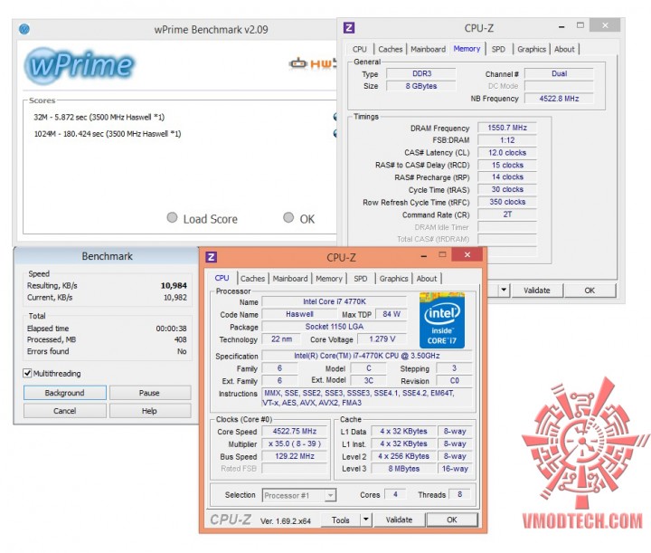Open Mainboard tab in back CPU-Z window
The height and width of the screenshot is (553, 651).
tap(428, 49)
